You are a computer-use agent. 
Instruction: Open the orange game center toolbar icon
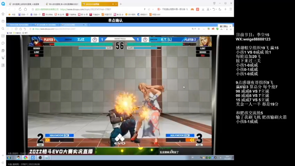(x=192, y=9)
